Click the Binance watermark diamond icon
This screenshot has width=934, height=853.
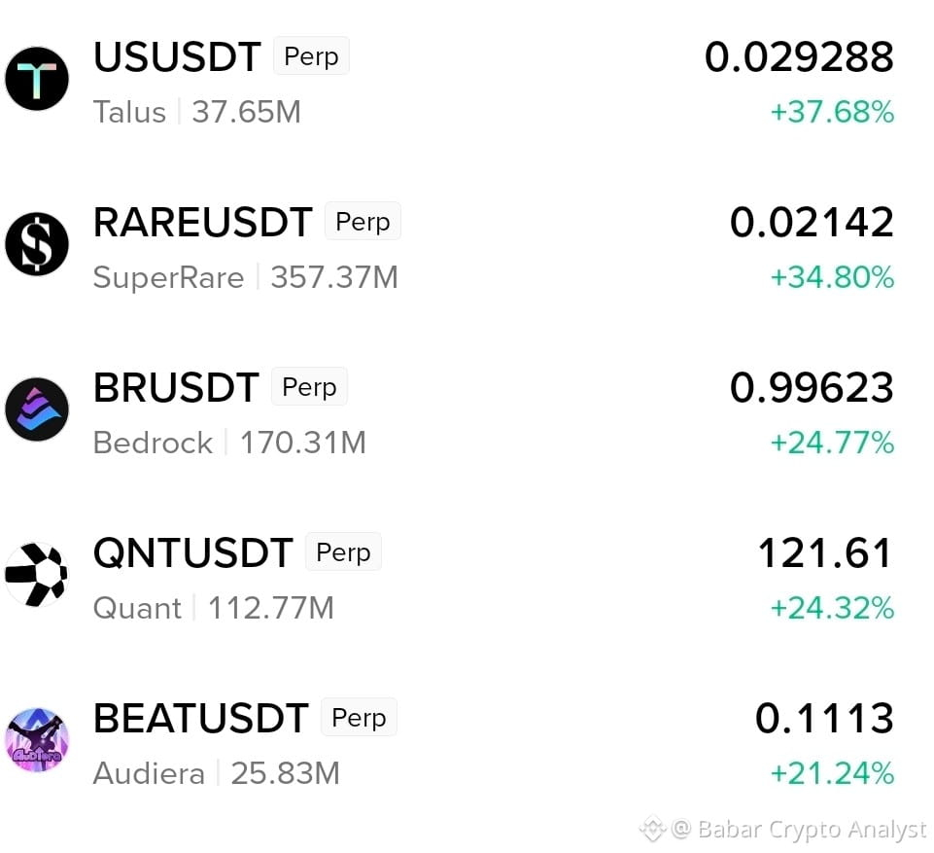(x=652, y=829)
